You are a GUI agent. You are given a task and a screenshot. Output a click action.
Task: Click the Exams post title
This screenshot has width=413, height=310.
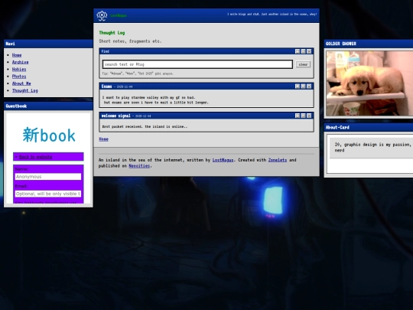click(106, 86)
